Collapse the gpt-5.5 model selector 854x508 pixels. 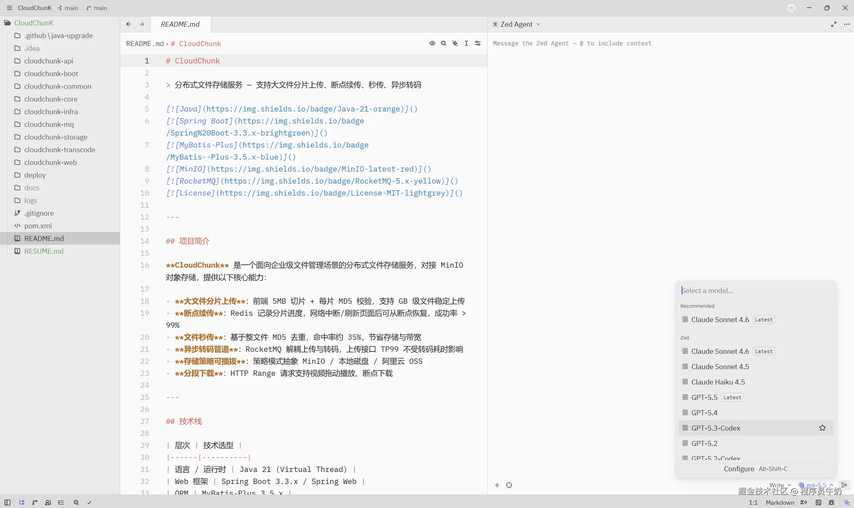[816, 485]
